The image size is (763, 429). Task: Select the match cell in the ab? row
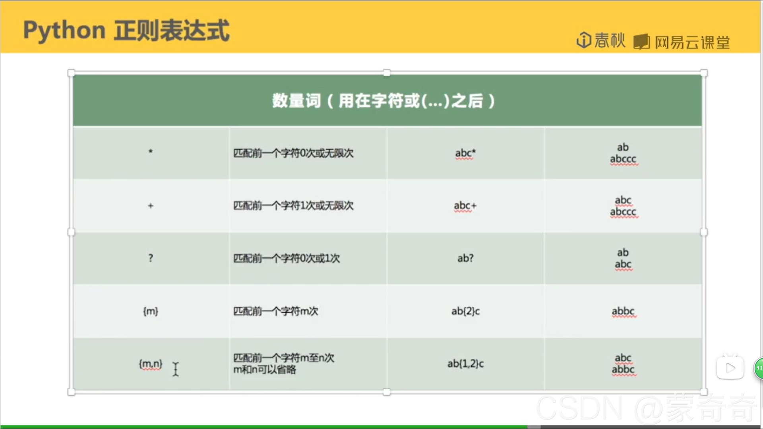point(624,258)
